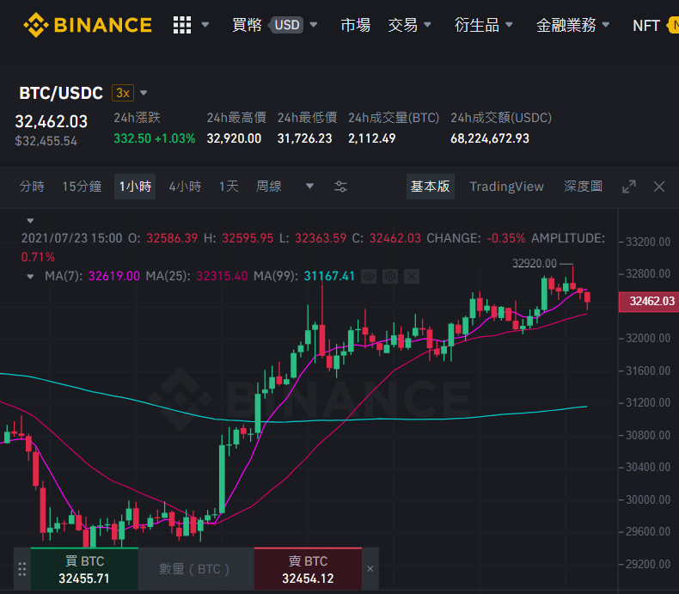Click the MA(25) value 32315.40

tap(222, 276)
